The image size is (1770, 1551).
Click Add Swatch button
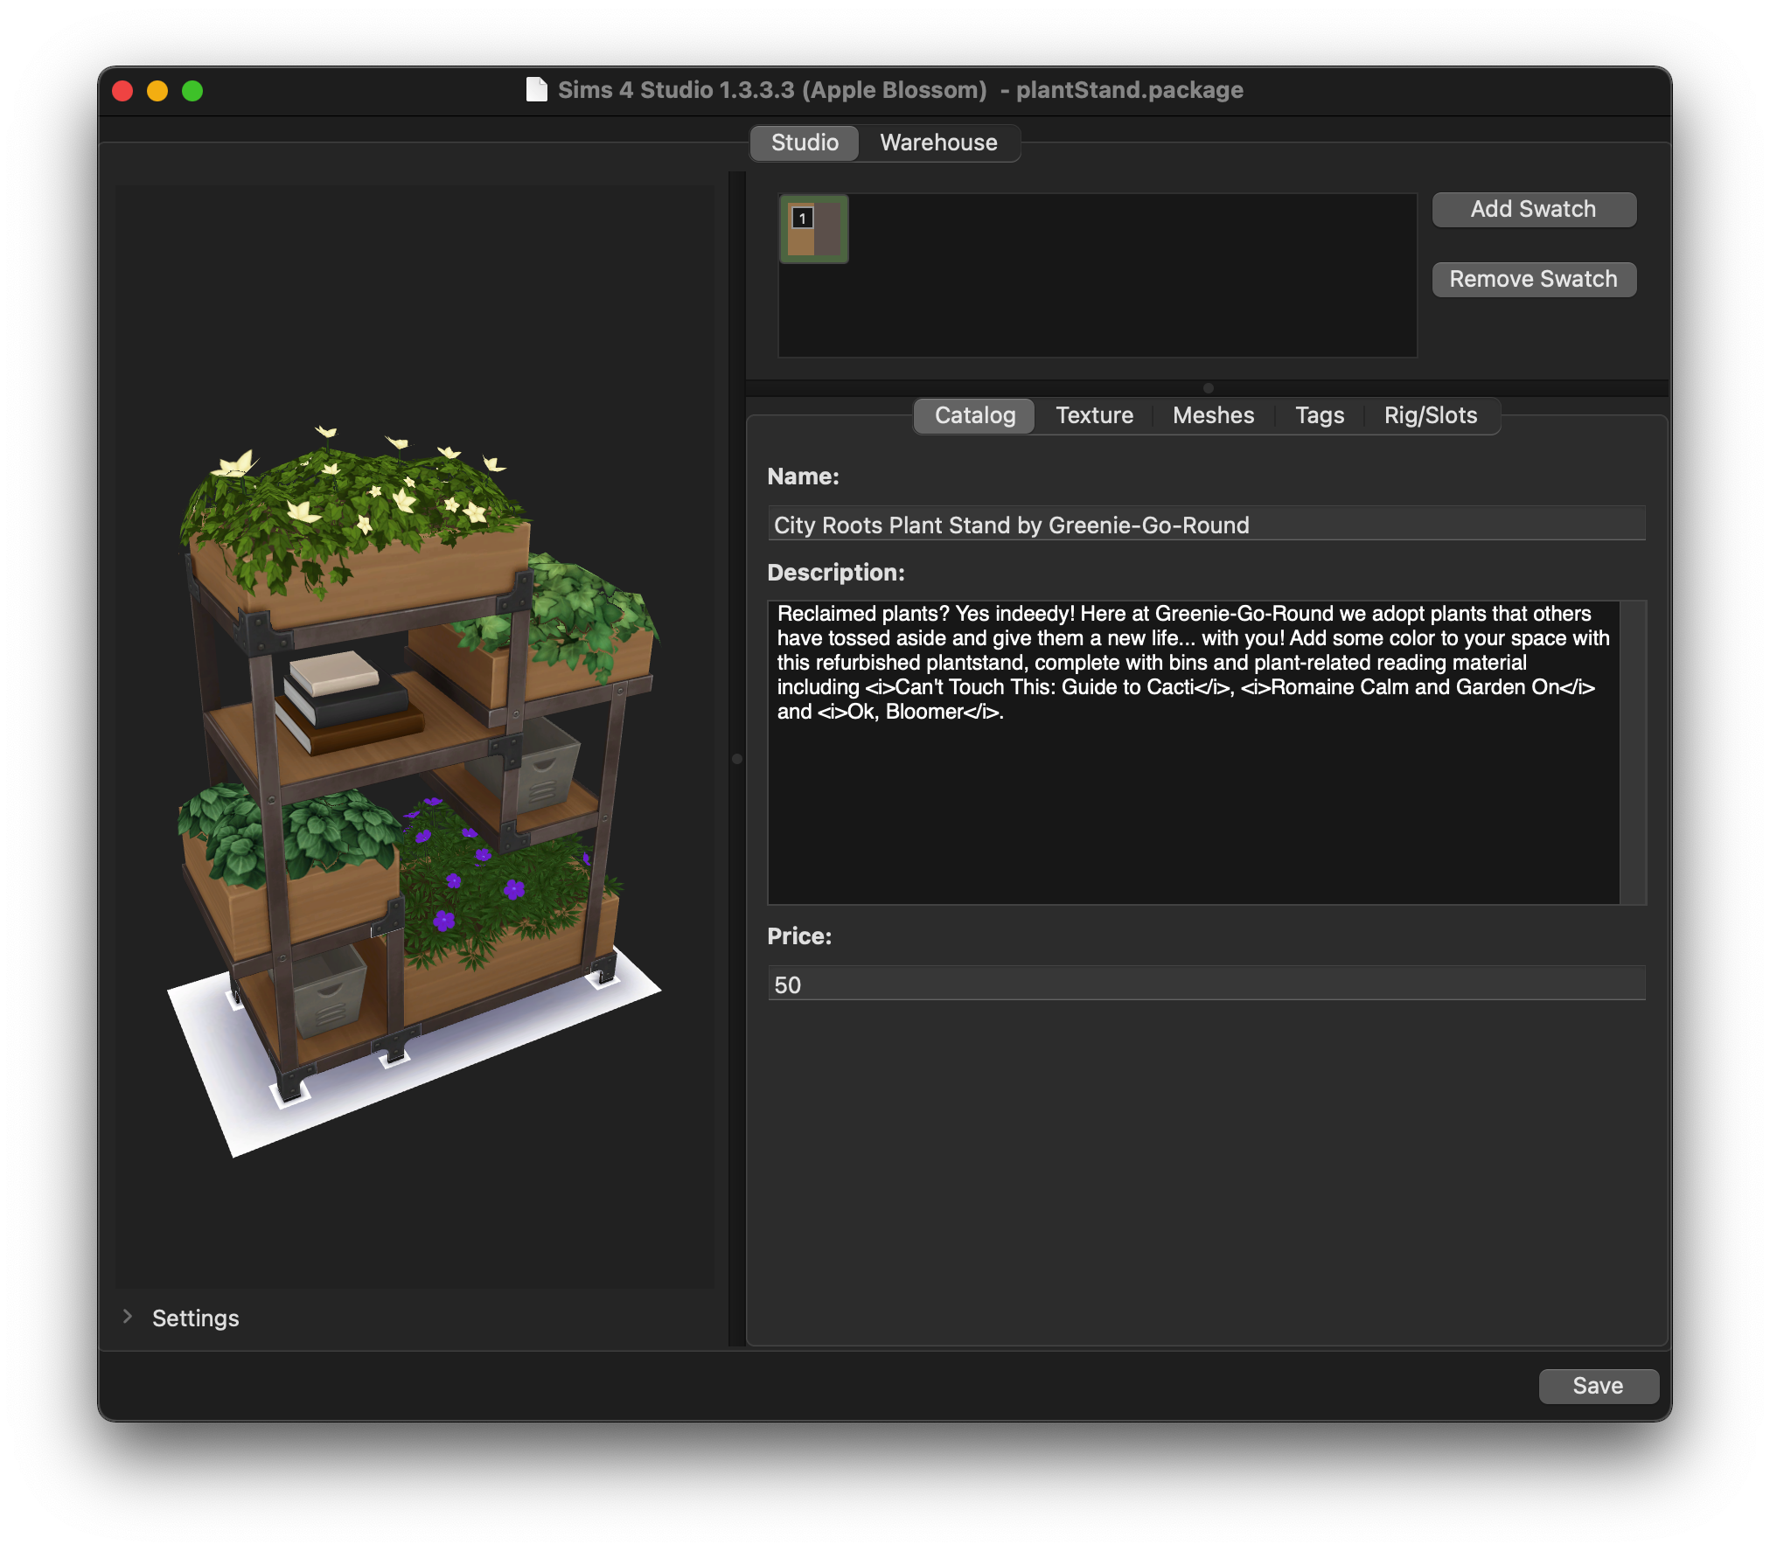click(1532, 209)
